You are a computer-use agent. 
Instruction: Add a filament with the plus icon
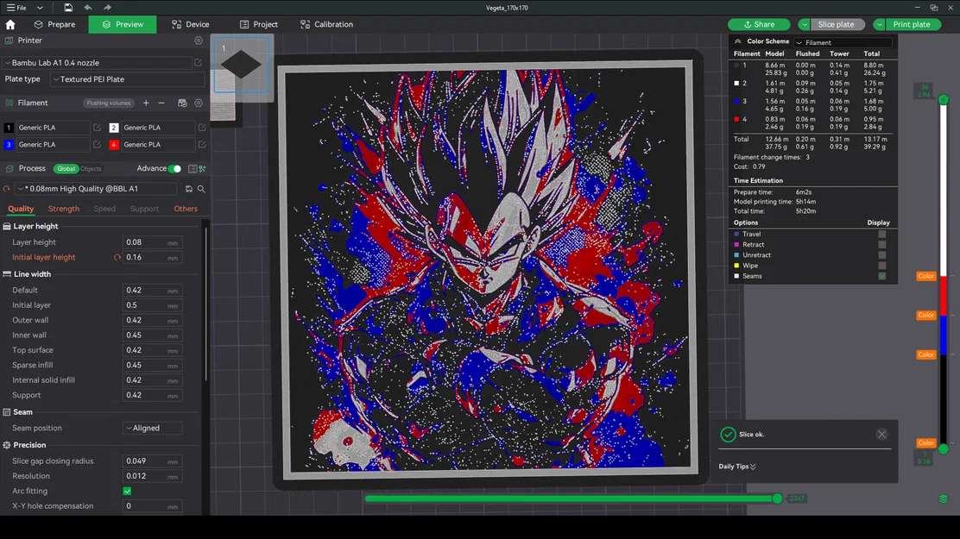click(146, 103)
